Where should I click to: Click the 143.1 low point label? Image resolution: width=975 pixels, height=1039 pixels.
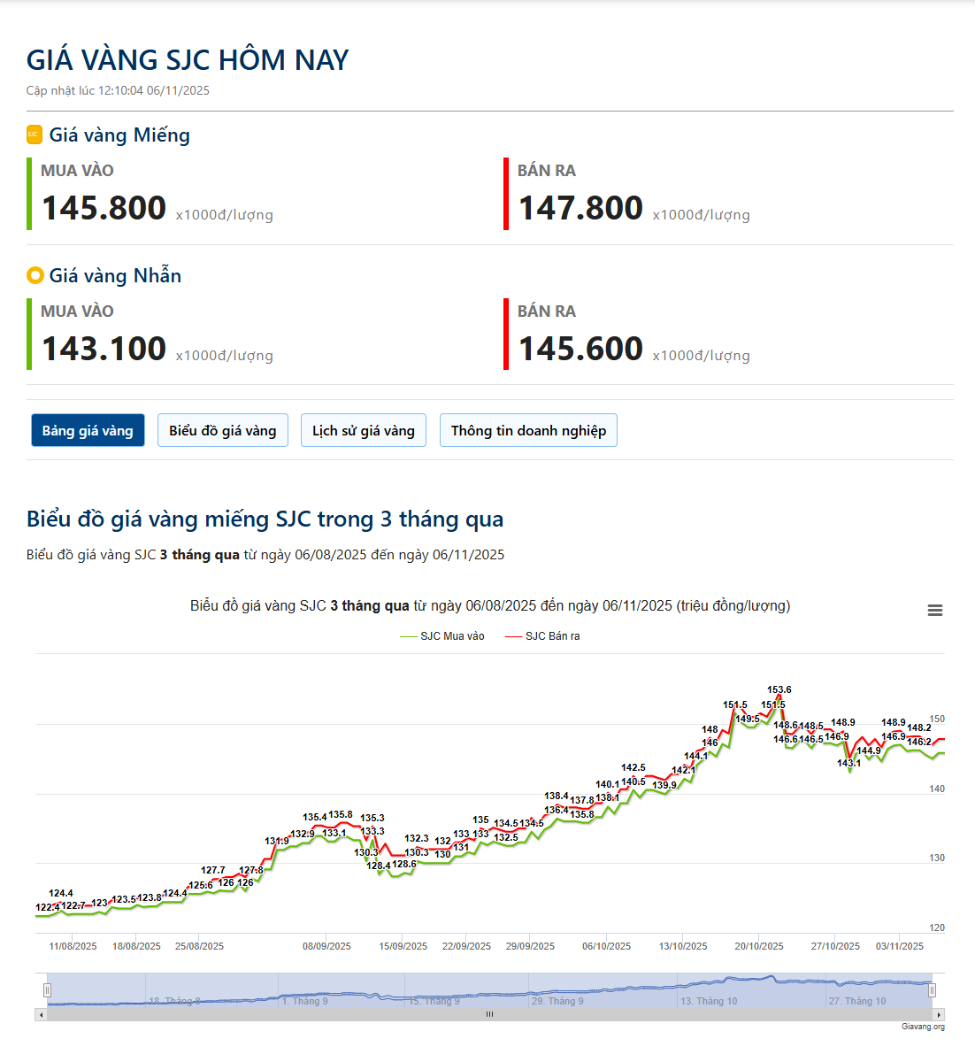848,763
